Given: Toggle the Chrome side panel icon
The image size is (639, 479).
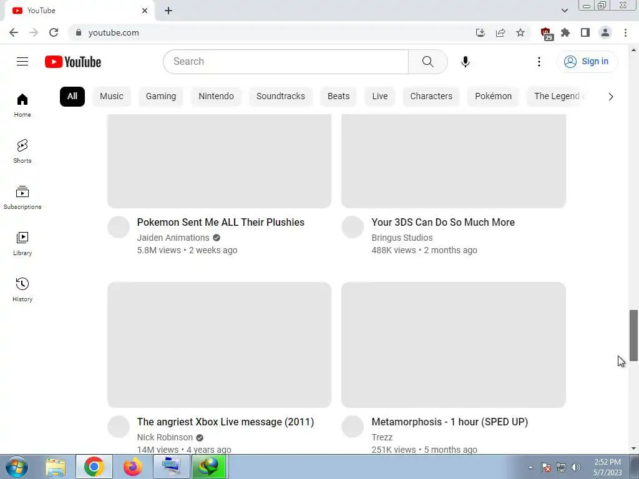Looking at the screenshot, I should (x=585, y=32).
